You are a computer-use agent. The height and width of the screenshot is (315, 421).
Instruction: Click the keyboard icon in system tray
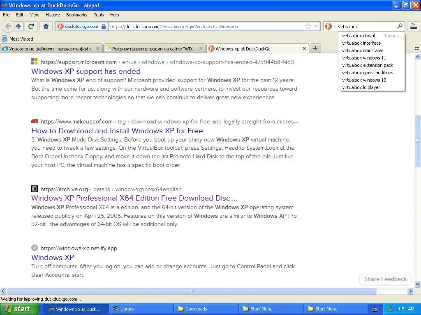coord(375,309)
